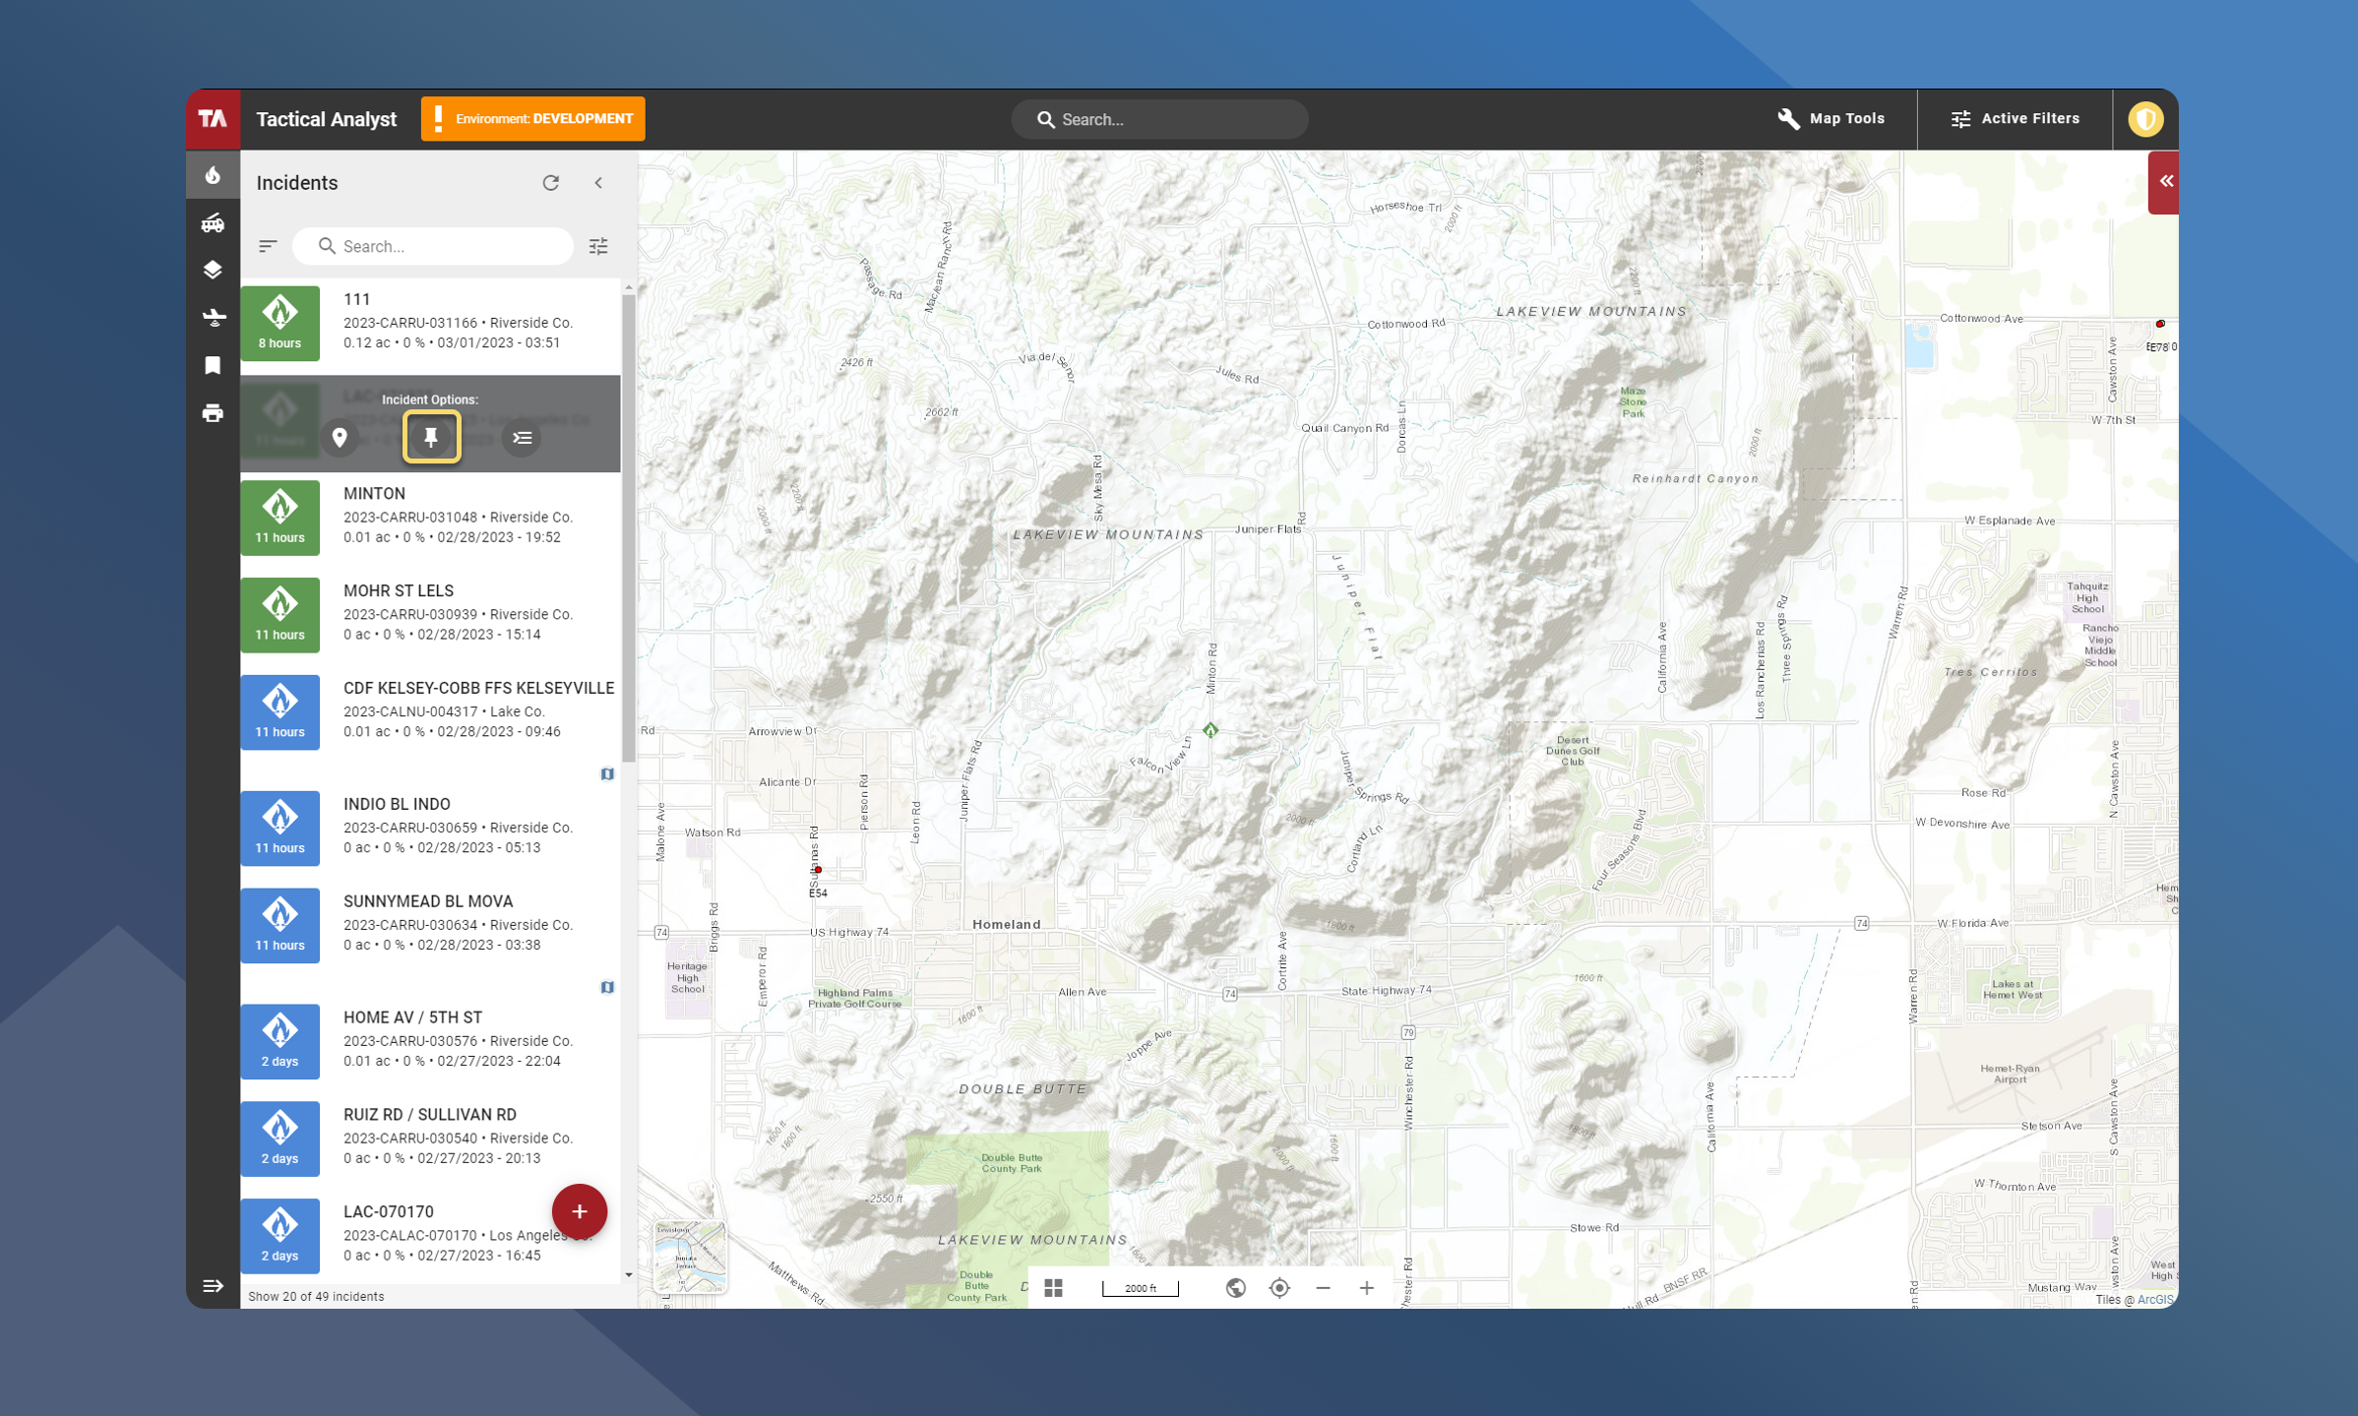The image size is (2358, 1416).
Task: Open the aircraft sidebar panel
Action: tap(213, 317)
